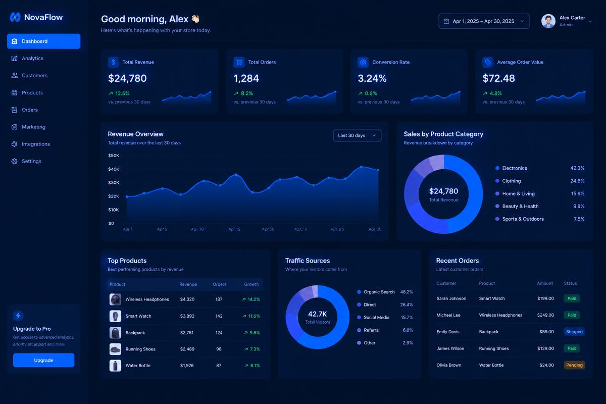Open Customers in the sidebar

click(x=43, y=76)
